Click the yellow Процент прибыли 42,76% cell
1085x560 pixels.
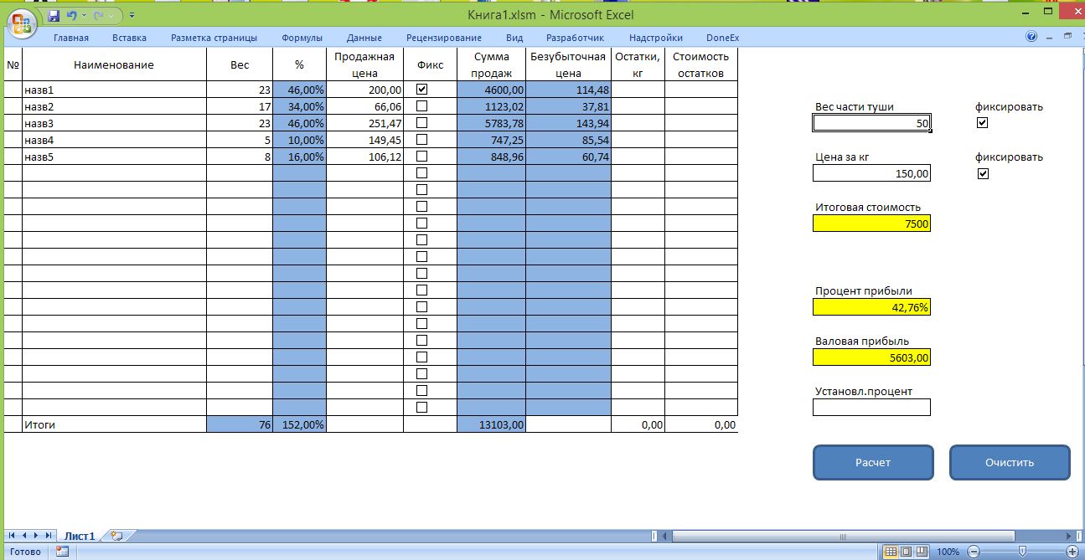pyautogui.click(x=872, y=307)
